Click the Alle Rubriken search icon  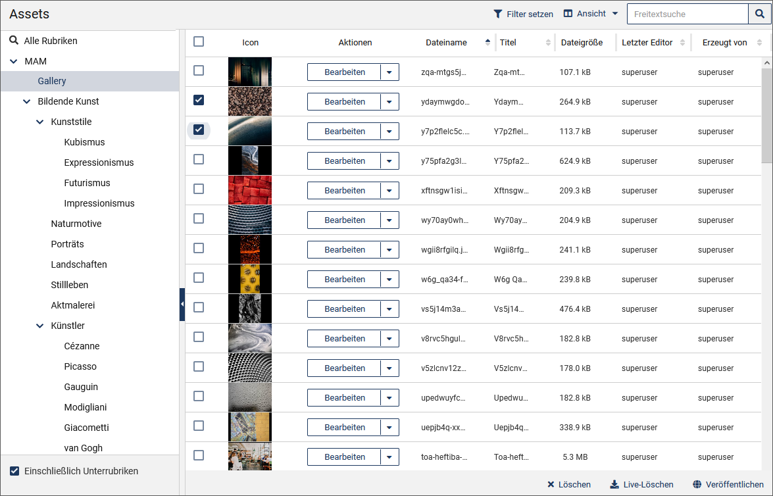[14, 40]
